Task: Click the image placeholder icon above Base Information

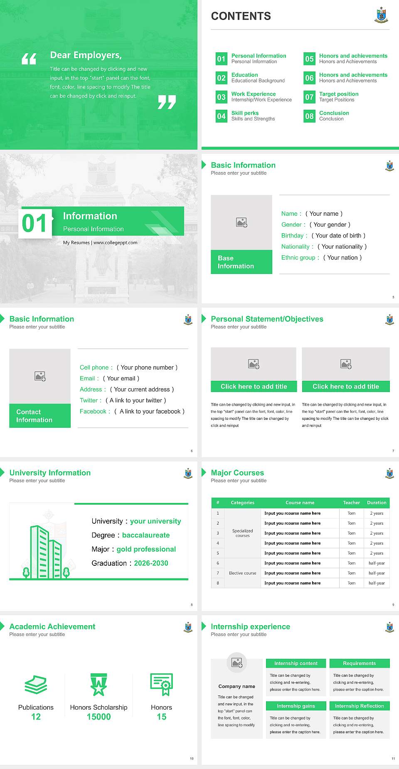Action: coord(241,222)
